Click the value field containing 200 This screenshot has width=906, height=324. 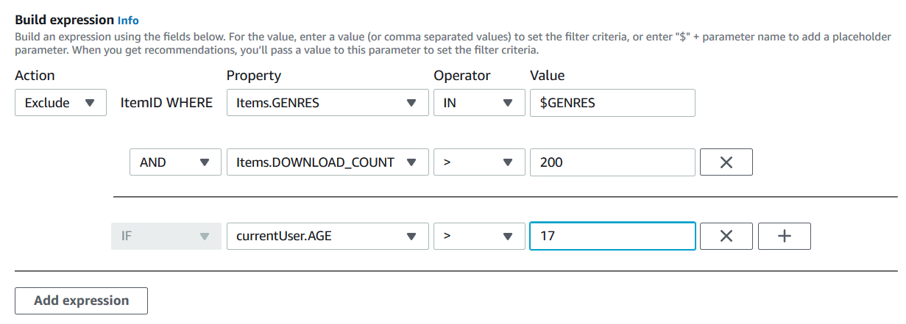[612, 162]
